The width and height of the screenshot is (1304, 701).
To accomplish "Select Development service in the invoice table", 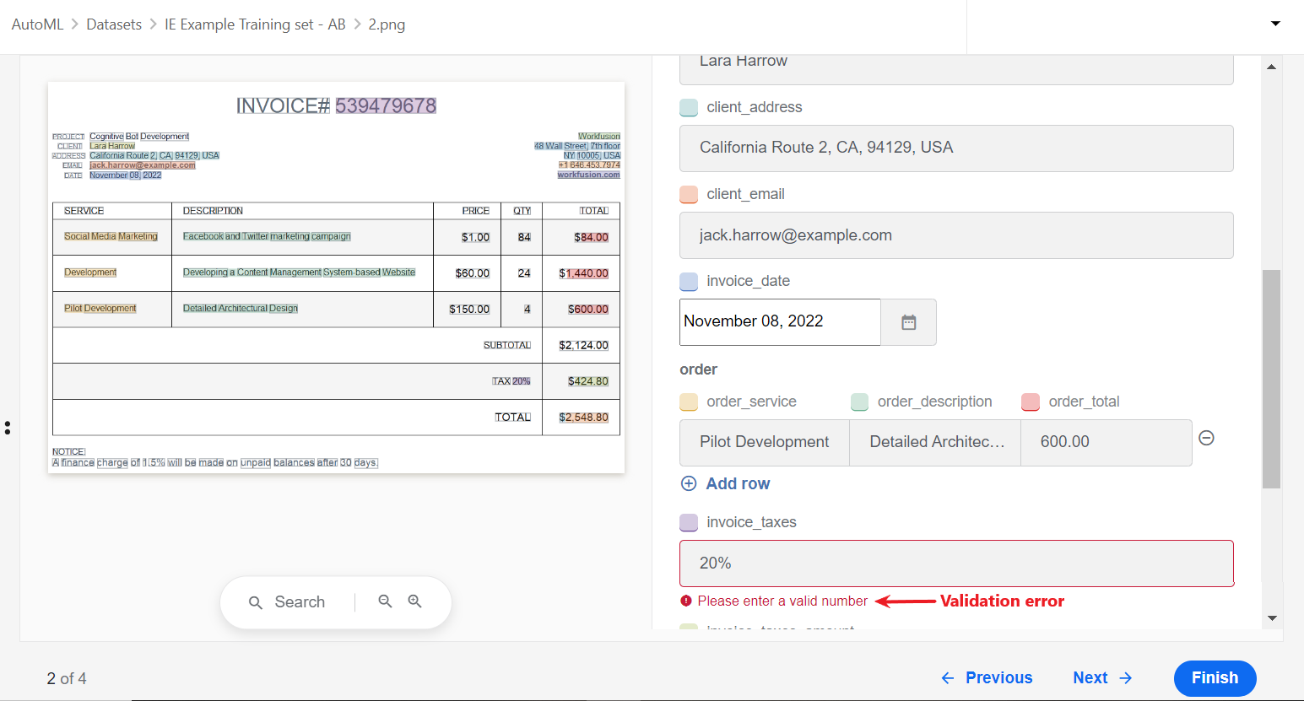I will [90, 272].
